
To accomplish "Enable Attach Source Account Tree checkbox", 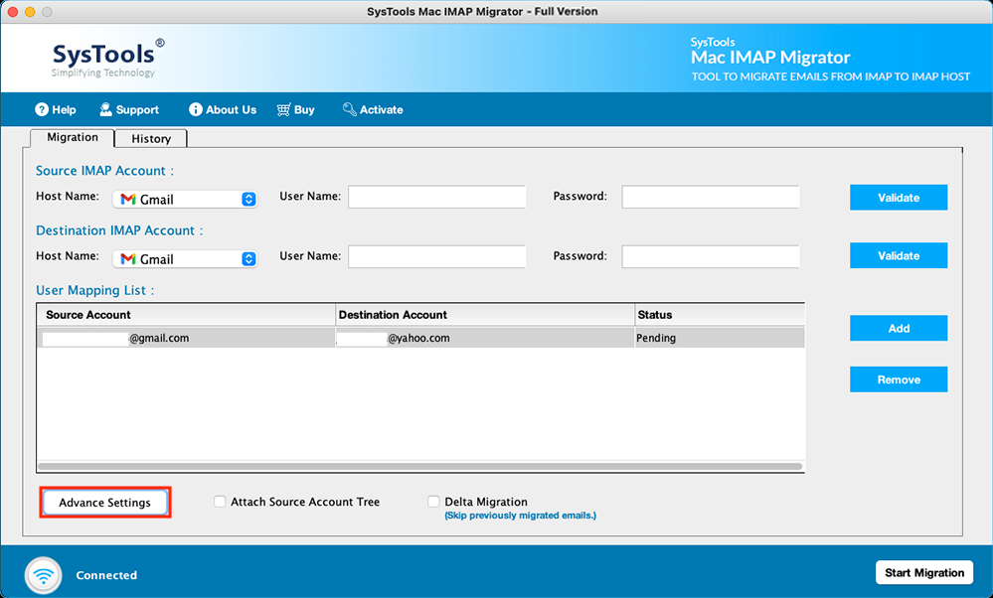I will 220,502.
